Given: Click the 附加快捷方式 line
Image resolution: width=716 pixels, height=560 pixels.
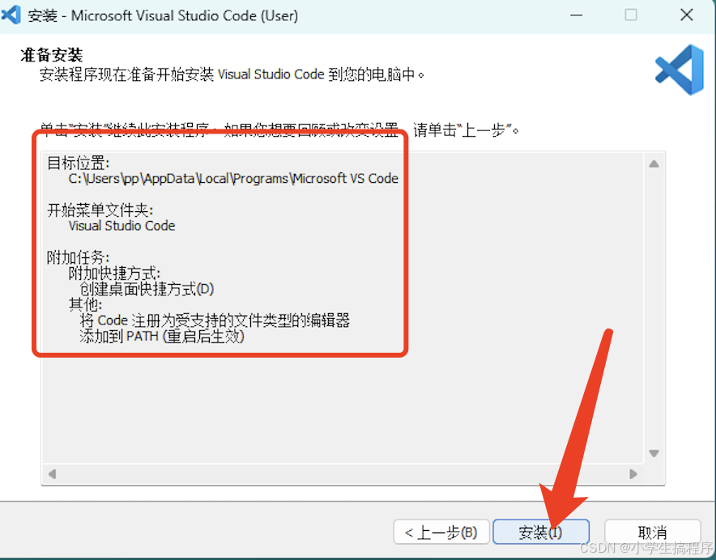Looking at the screenshot, I should pos(115,274).
